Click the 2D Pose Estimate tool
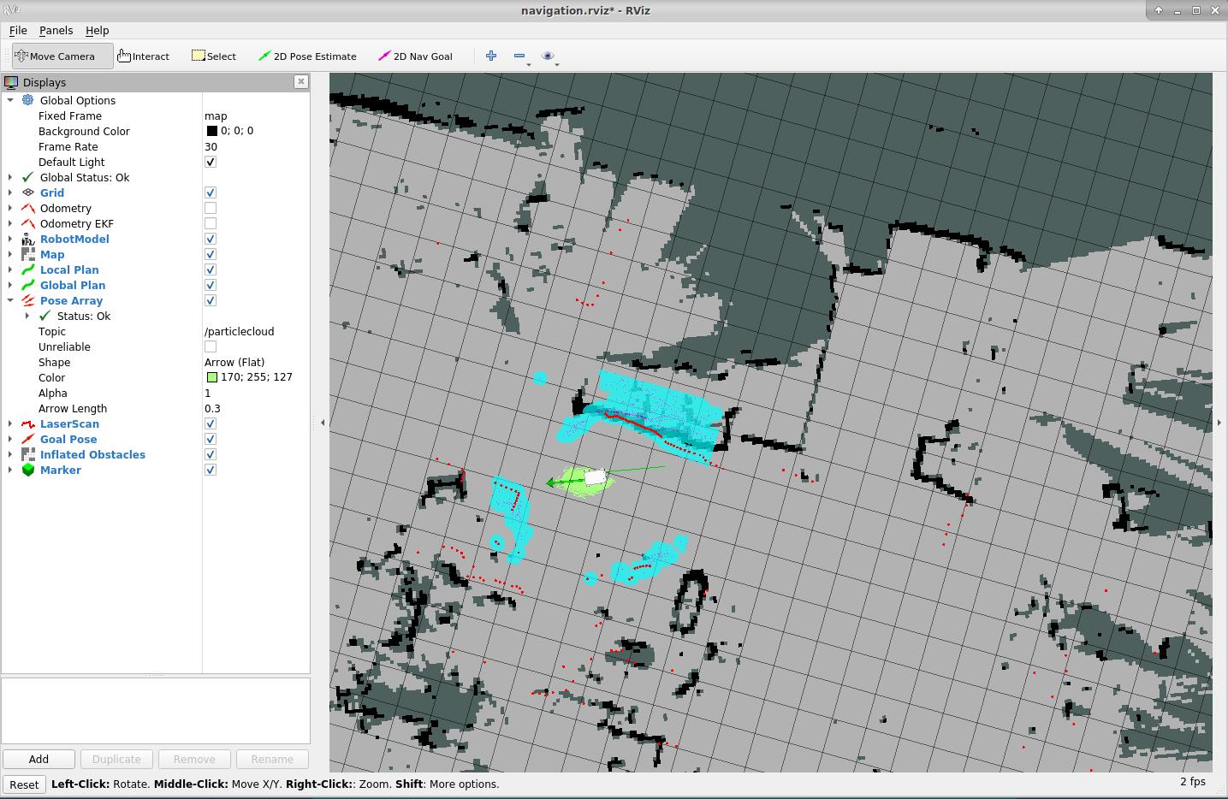Screen dimensions: 1228x799 [x=306, y=56]
